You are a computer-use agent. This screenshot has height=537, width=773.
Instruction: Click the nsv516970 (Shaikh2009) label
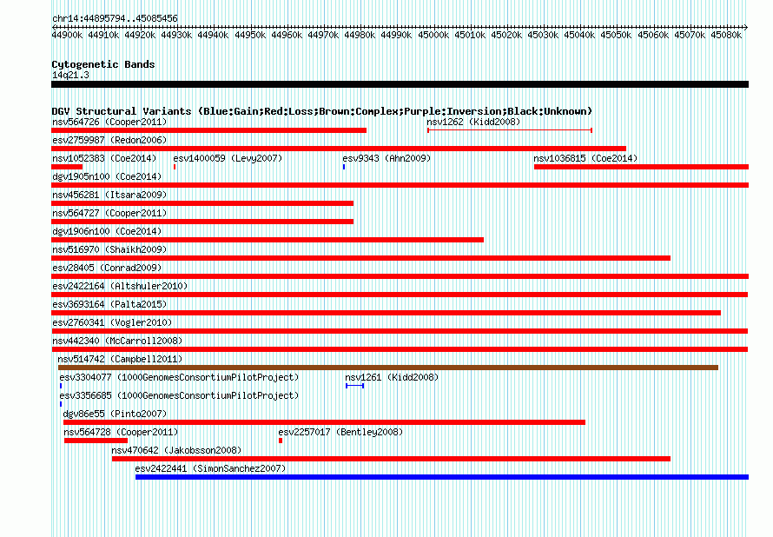pos(109,249)
